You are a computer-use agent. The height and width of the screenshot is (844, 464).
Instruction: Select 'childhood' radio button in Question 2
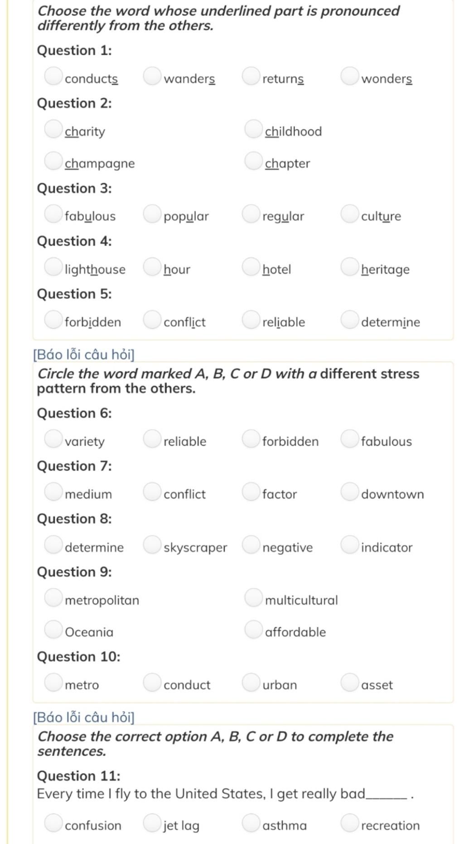click(x=253, y=129)
